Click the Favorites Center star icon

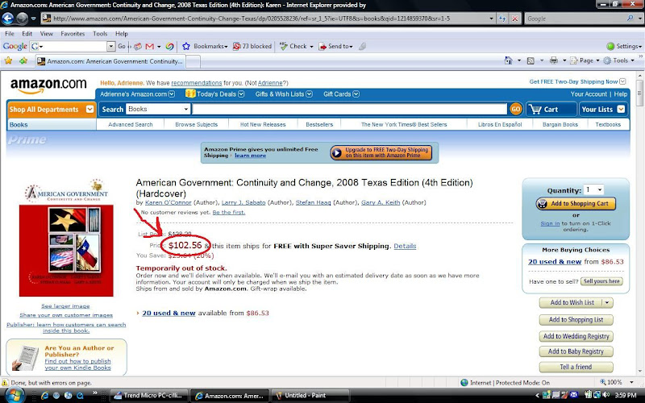8,61
